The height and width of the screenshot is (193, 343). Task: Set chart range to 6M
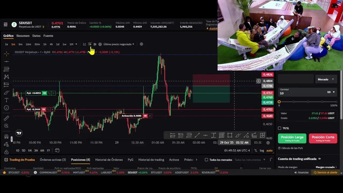(42, 151)
